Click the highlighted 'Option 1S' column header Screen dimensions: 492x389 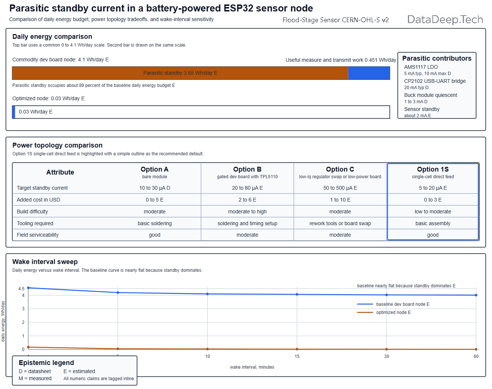pos(433,172)
